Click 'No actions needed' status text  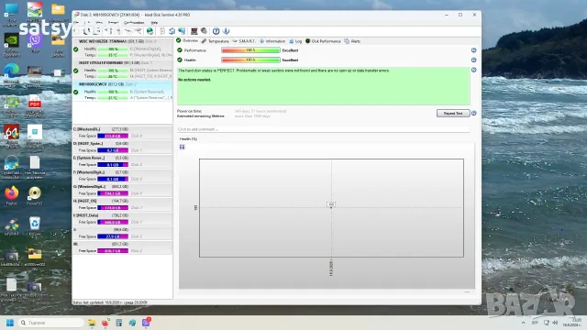click(x=194, y=80)
